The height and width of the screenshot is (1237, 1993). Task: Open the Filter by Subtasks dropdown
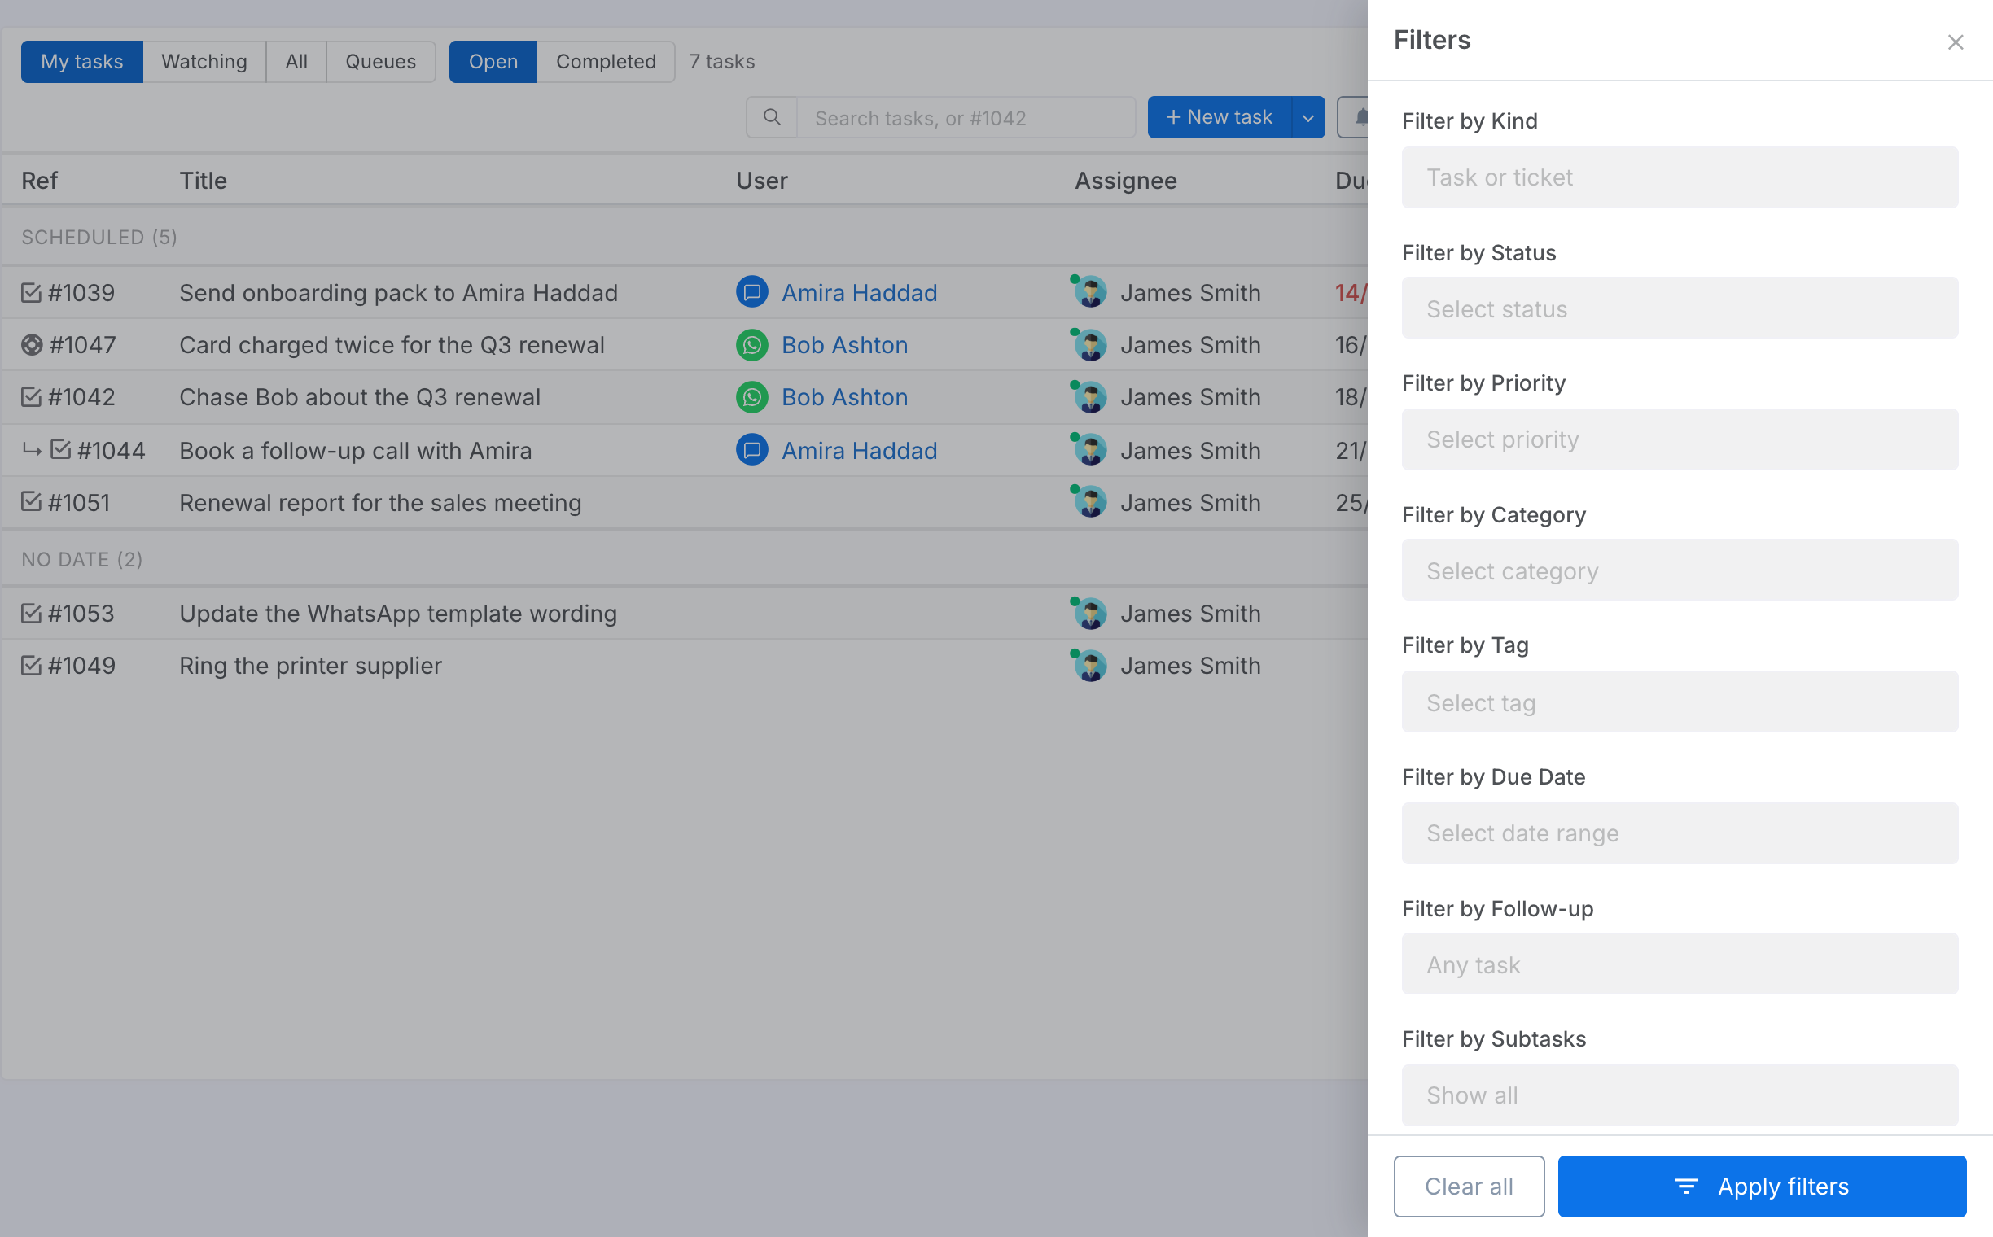coord(1680,1095)
